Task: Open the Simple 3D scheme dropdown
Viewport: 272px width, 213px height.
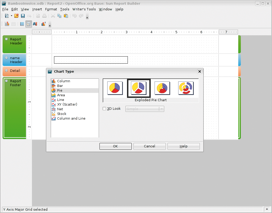Action: tap(145, 109)
